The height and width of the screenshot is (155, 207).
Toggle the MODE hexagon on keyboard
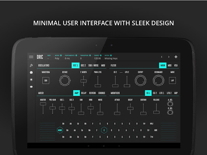[60, 130]
